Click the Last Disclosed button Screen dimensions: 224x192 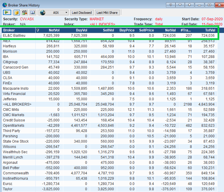click(82, 13)
